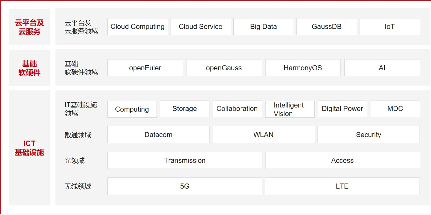Open the GaussDB category

326,27
